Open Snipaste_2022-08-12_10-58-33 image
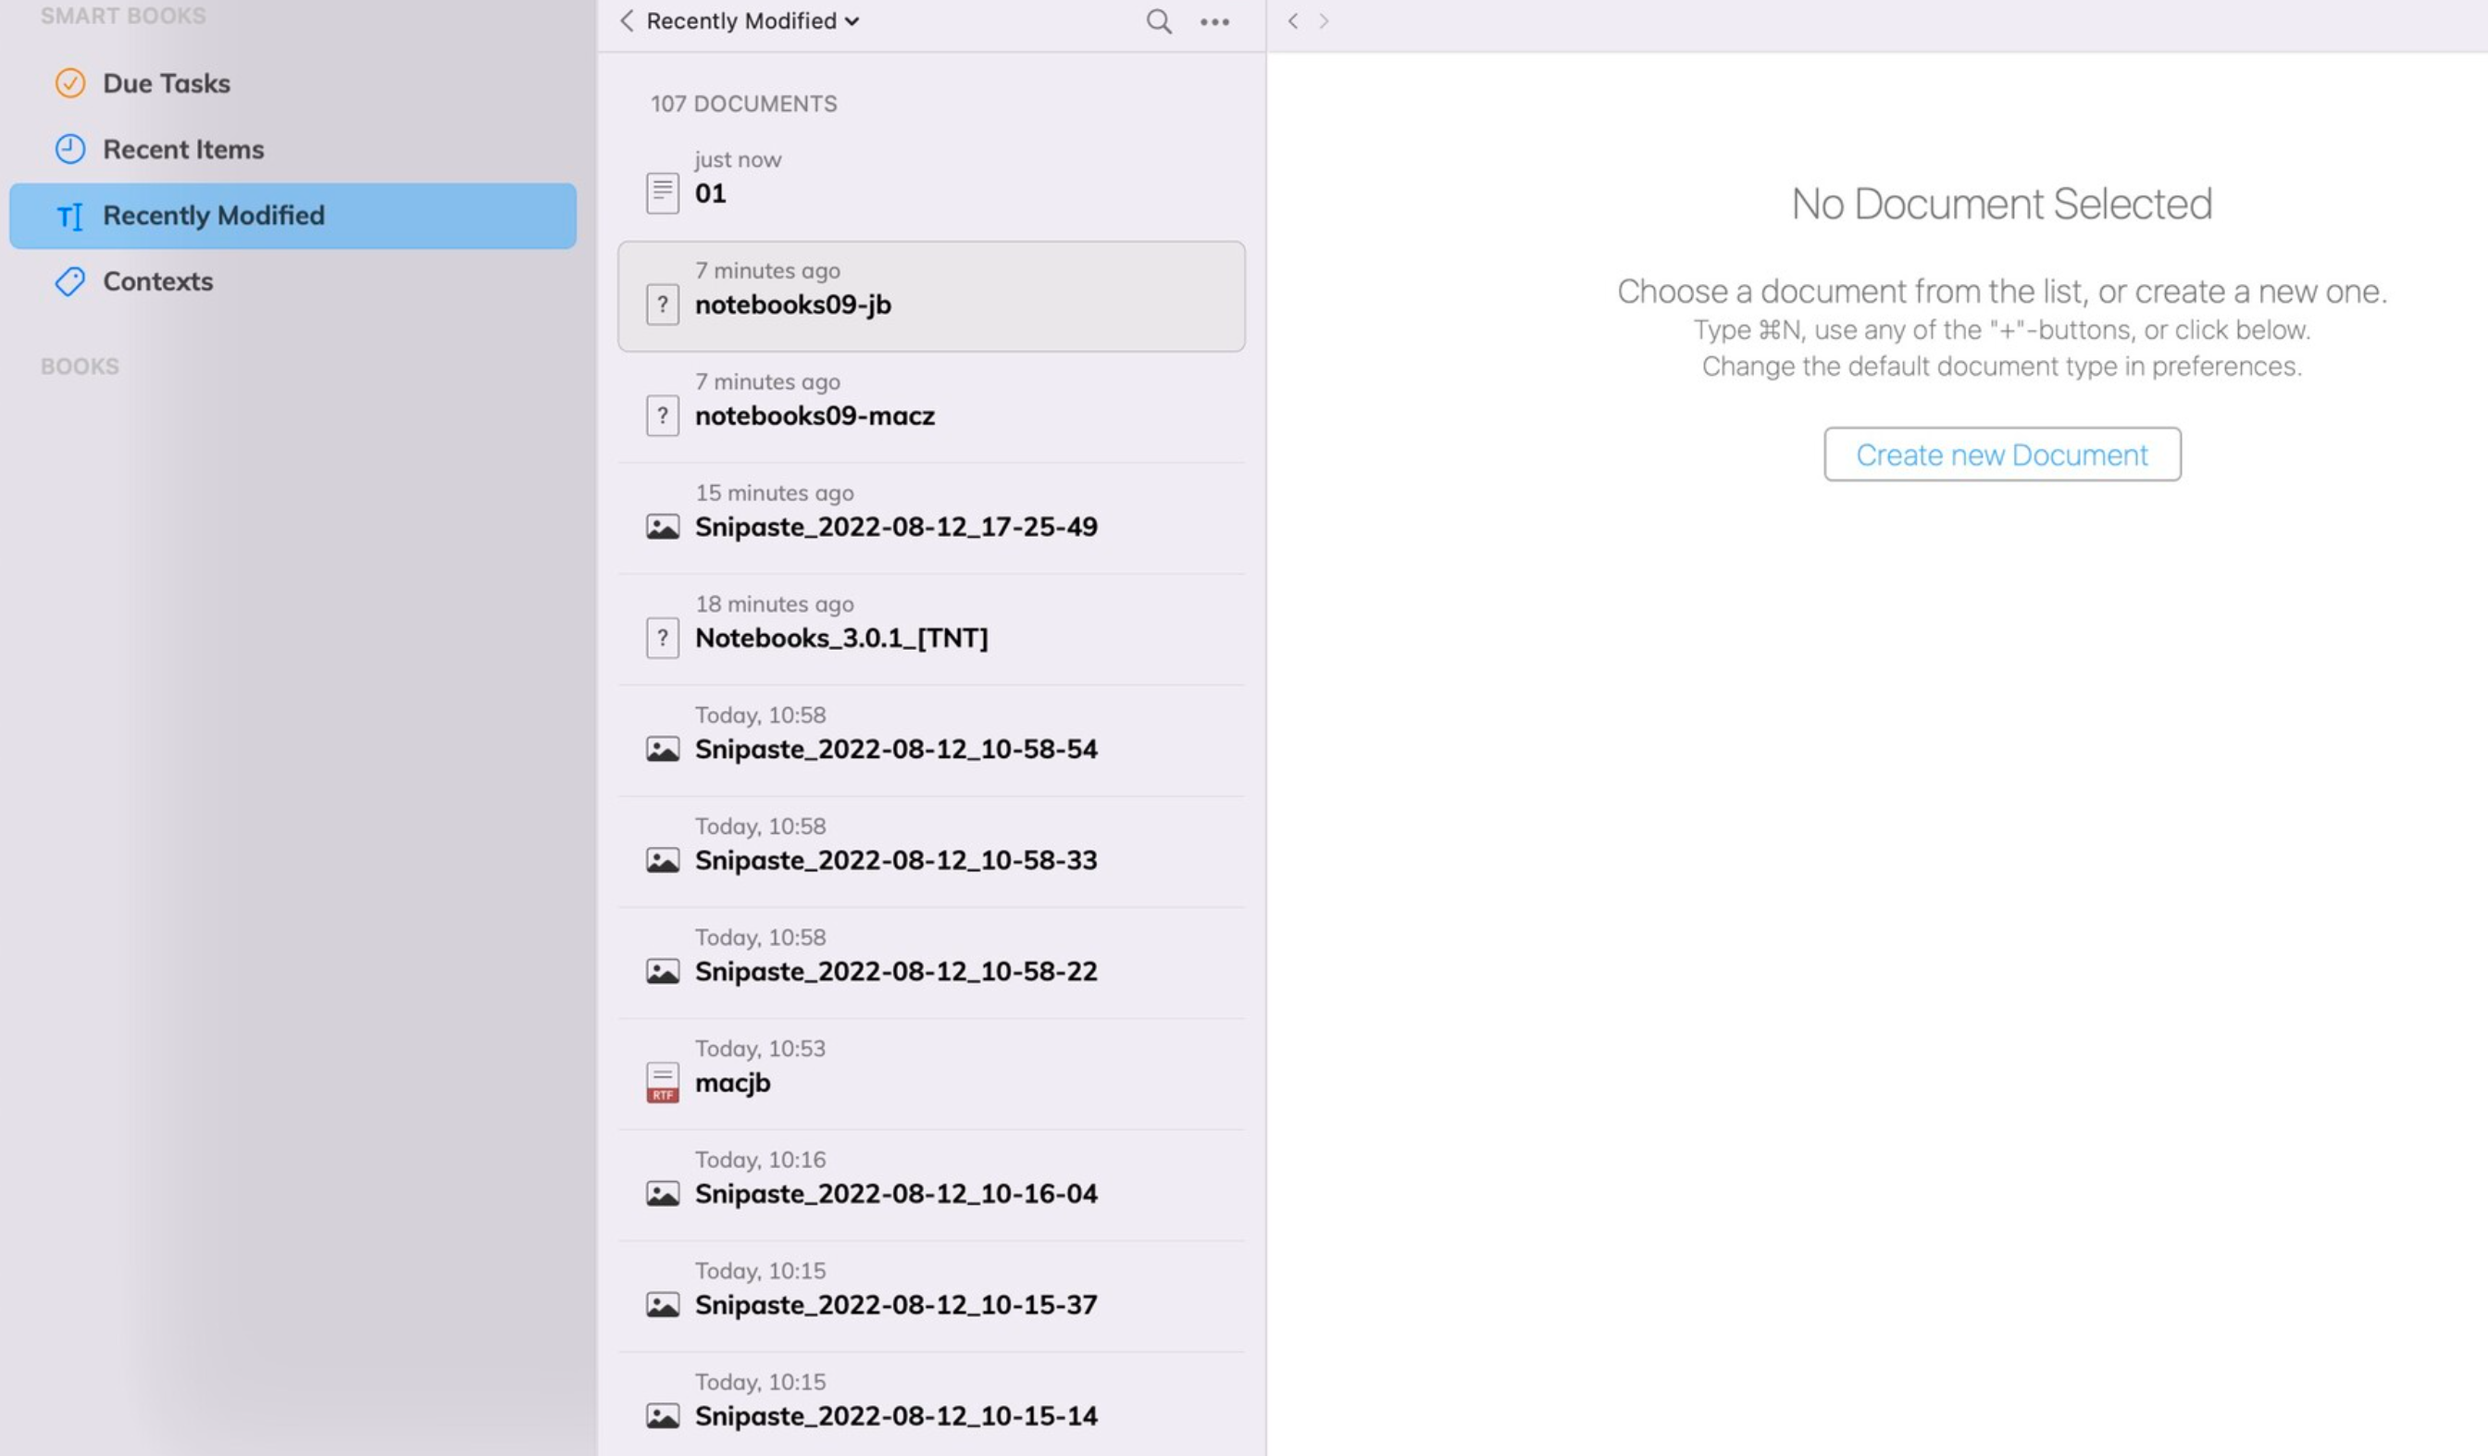Screen dimensions: 2488x1456 [931, 852]
